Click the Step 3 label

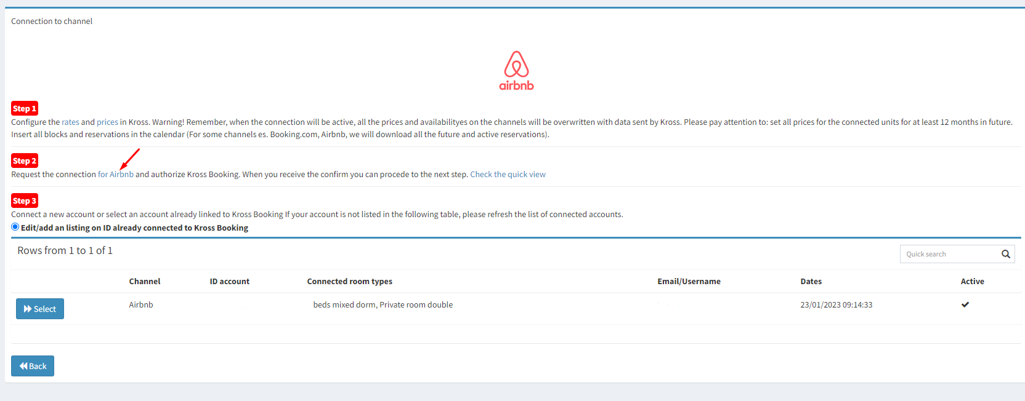point(25,200)
